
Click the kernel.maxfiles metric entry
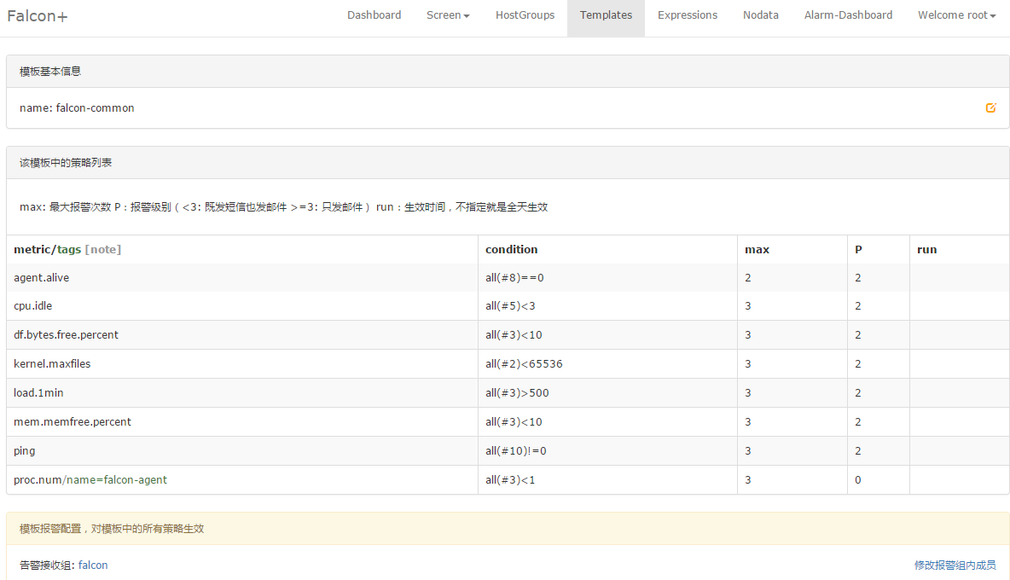click(52, 364)
